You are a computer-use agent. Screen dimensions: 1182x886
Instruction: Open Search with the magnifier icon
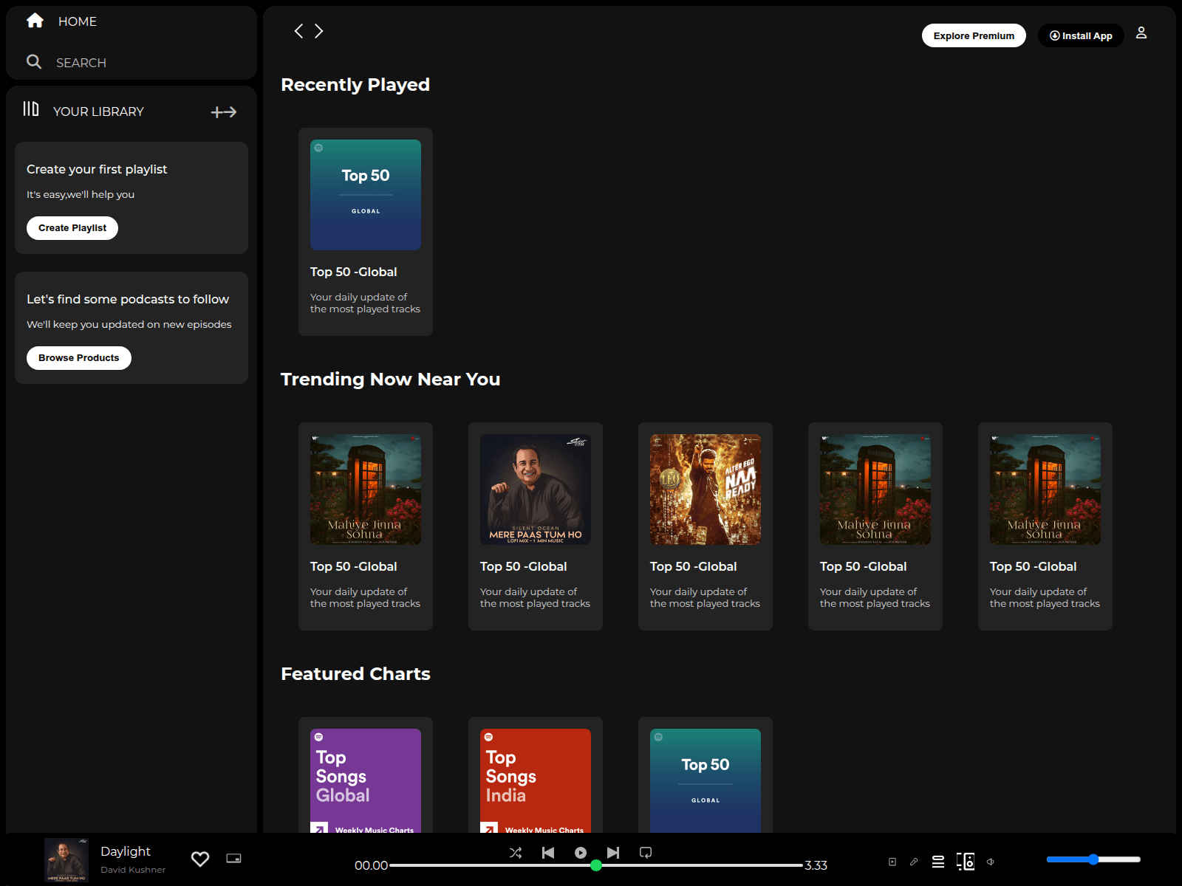[34, 62]
